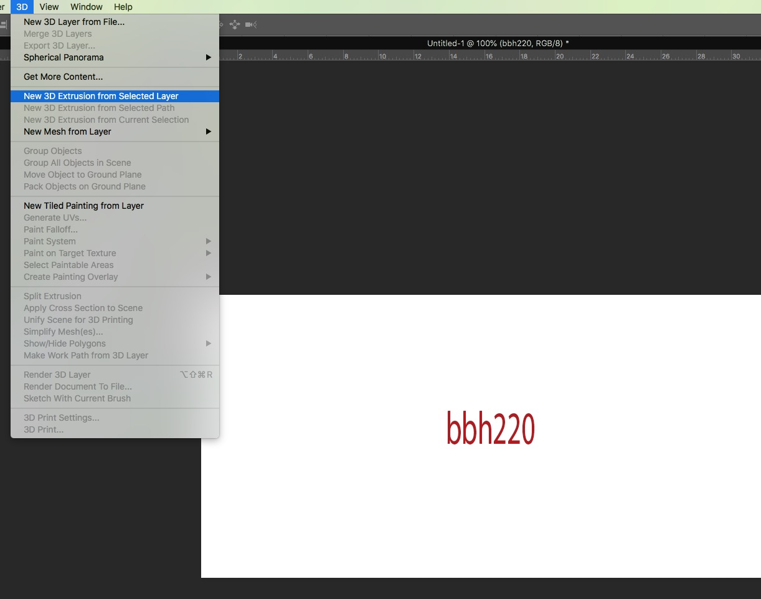Choose Get More Content
The width and height of the screenshot is (761, 599).
[x=115, y=77]
